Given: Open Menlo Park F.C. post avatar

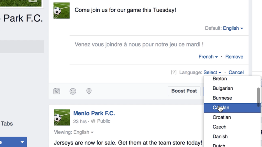Looking at the screenshot, I should point(62,118).
